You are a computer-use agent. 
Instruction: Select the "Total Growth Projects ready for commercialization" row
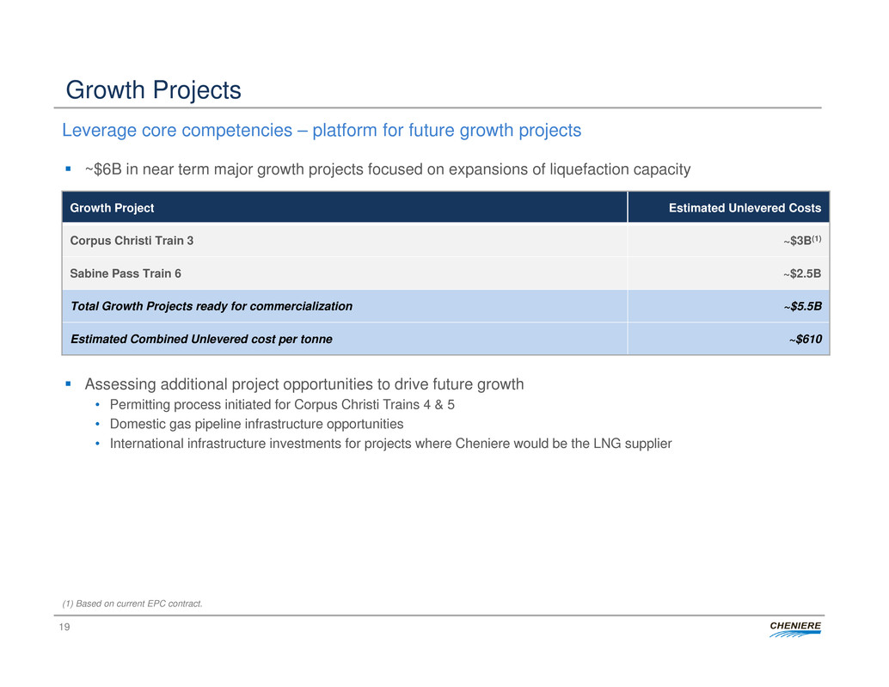211,306
